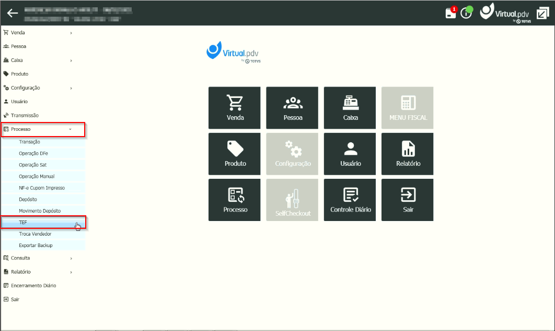Open the Venda tile with cart icon

pos(234,107)
